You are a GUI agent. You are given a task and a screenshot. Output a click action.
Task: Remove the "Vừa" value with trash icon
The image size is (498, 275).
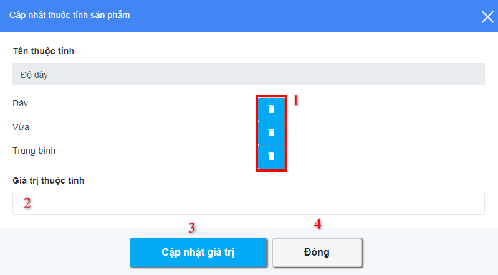pyautogui.click(x=271, y=133)
